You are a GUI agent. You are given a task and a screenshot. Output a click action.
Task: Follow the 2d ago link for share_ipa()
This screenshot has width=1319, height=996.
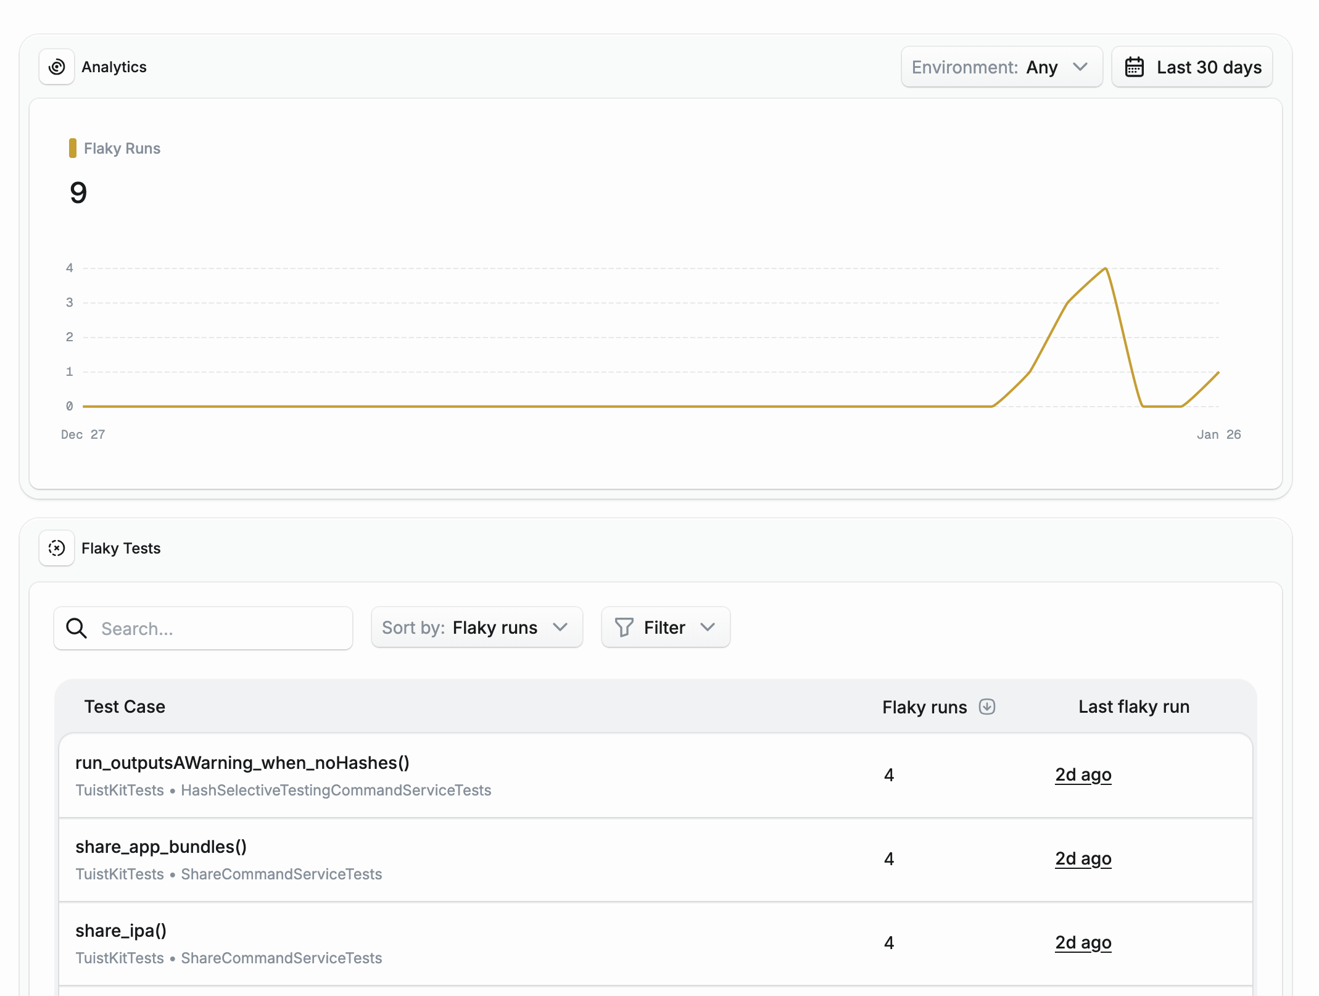(1083, 942)
